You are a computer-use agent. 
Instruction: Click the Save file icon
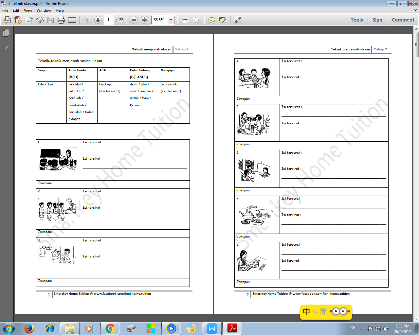[50, 20]
